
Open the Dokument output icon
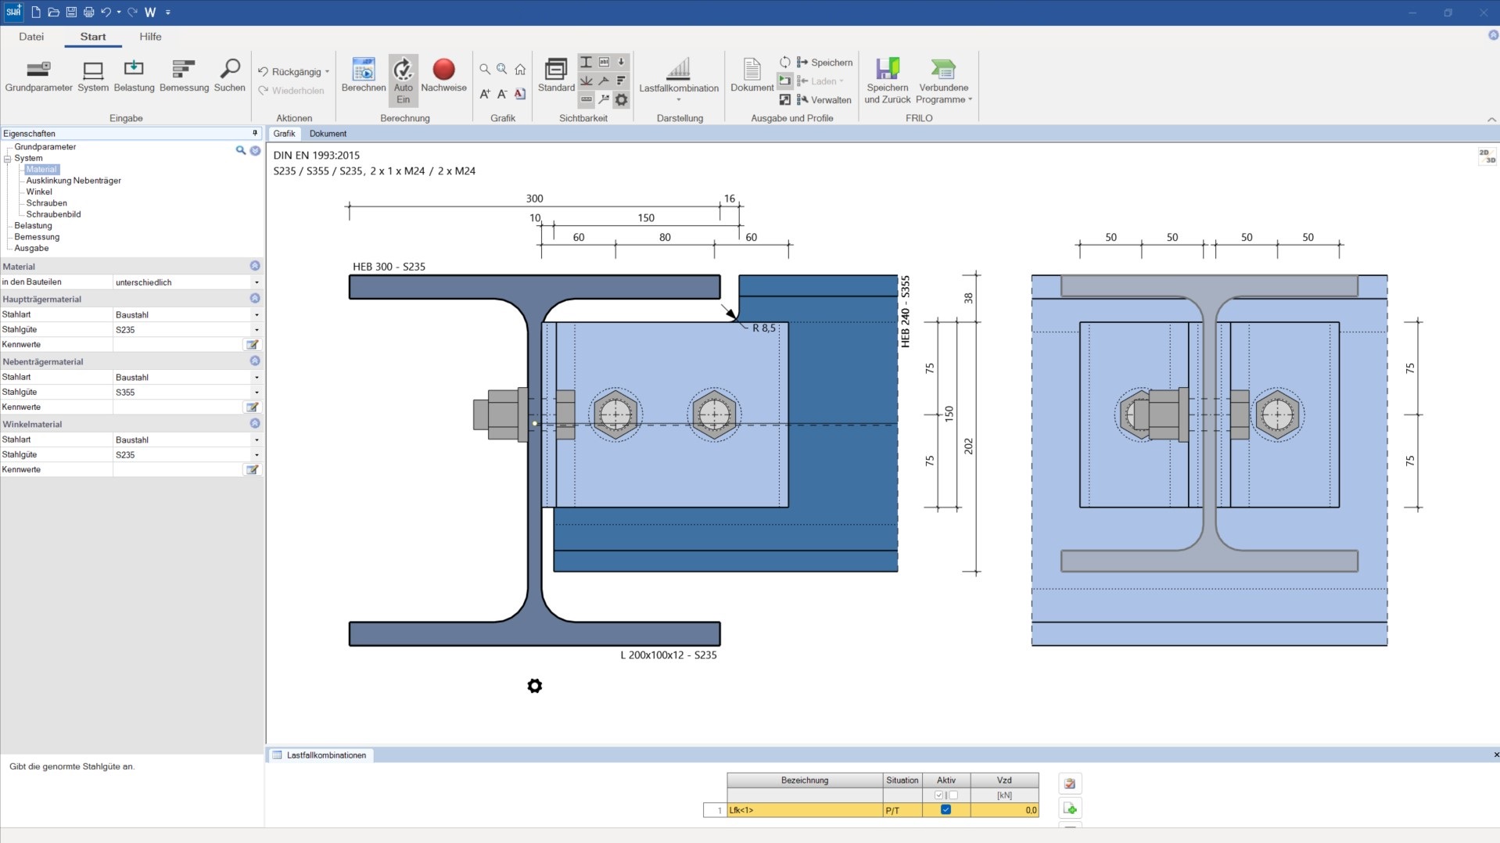tap(752, 76)
